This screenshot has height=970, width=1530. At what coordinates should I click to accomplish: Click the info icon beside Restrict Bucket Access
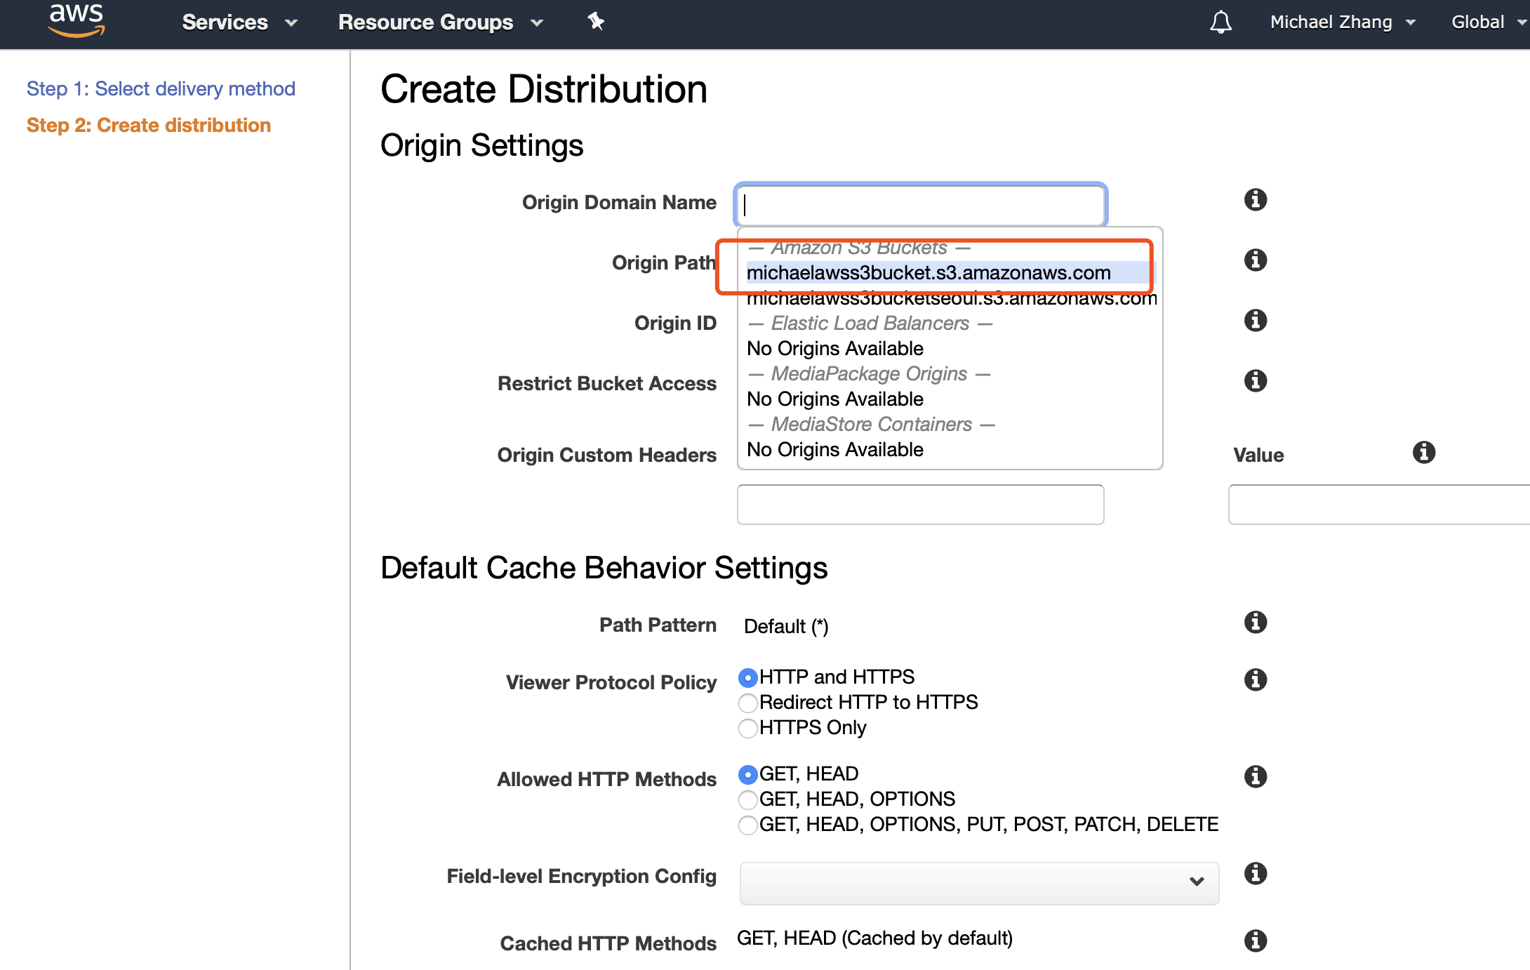pos(1255,381)
